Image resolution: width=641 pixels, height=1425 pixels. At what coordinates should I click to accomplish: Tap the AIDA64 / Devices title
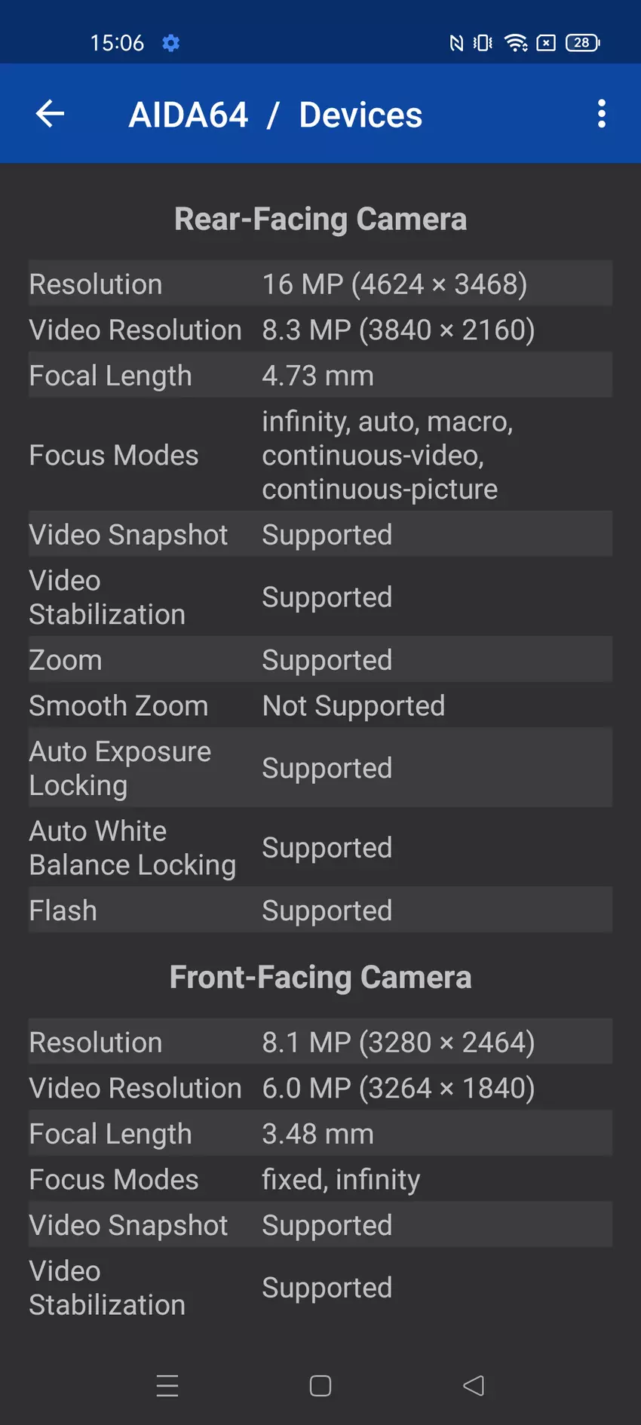coord(275,115)
